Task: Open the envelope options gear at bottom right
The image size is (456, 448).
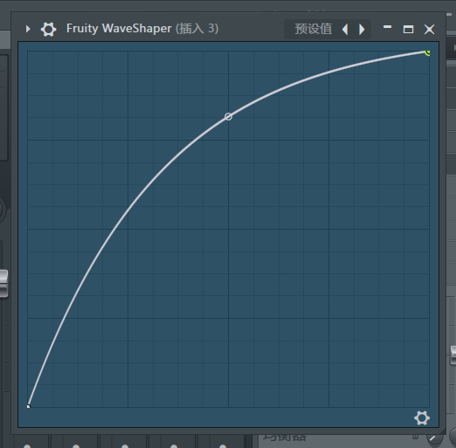Action: click(x=422, y=418)
